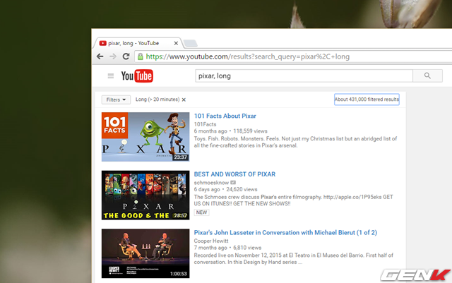Open a new browser tab
The width and height of the screenshot is (452, 283).
click(191, 44)
